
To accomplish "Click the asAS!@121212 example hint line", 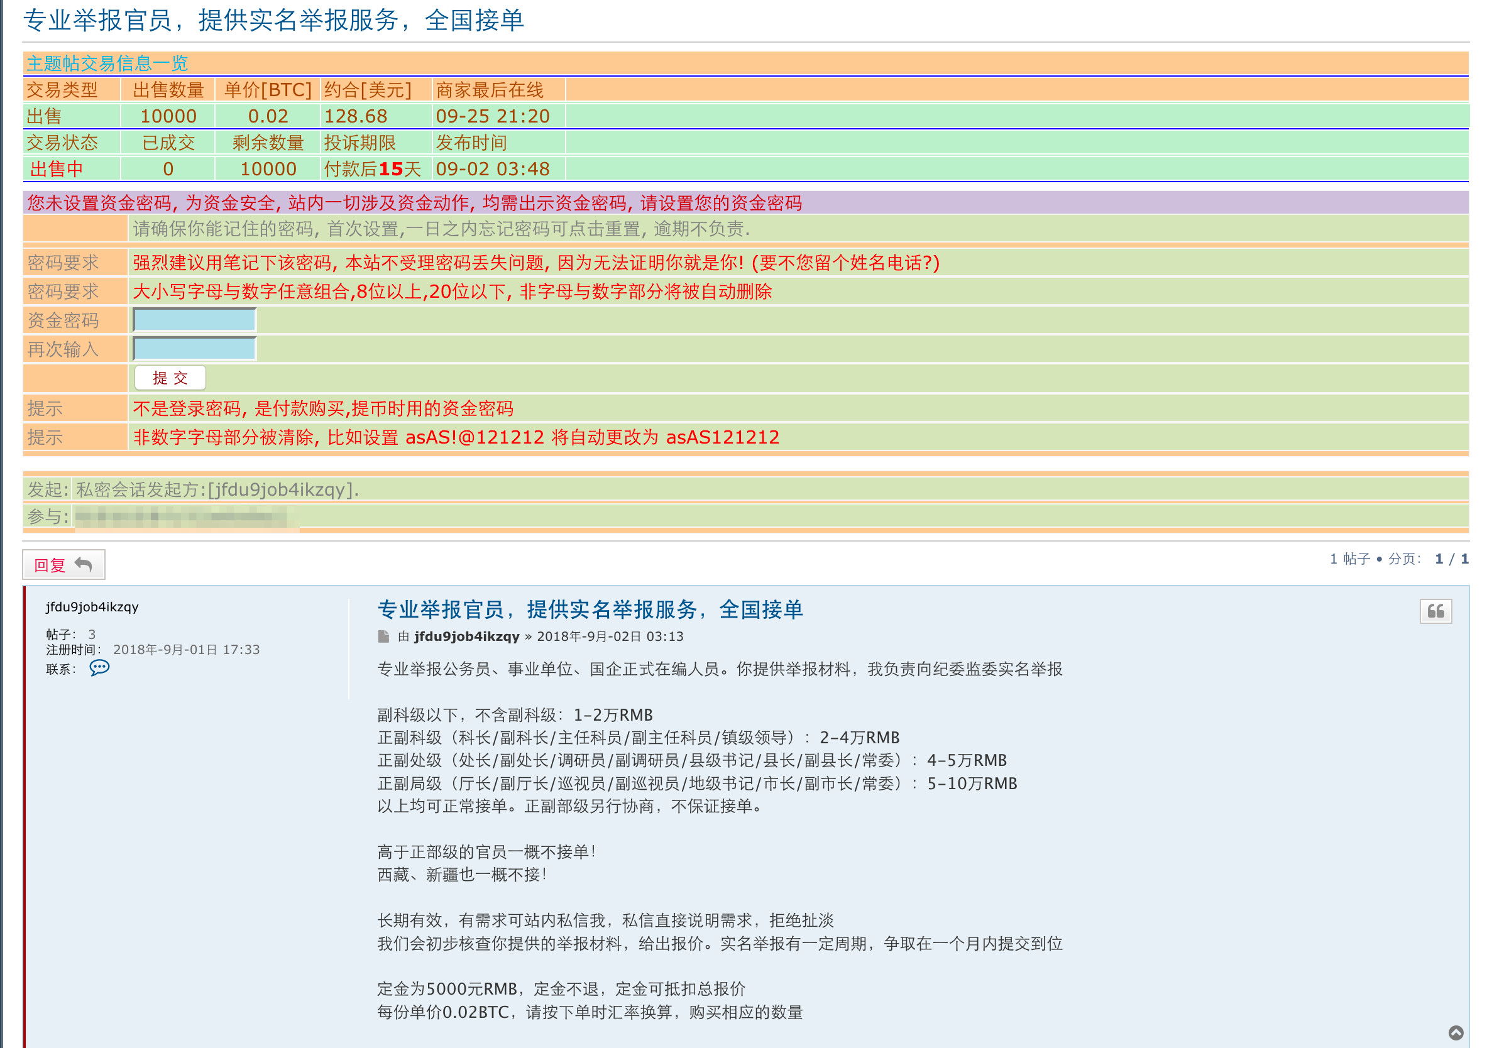I will (456, 437).
